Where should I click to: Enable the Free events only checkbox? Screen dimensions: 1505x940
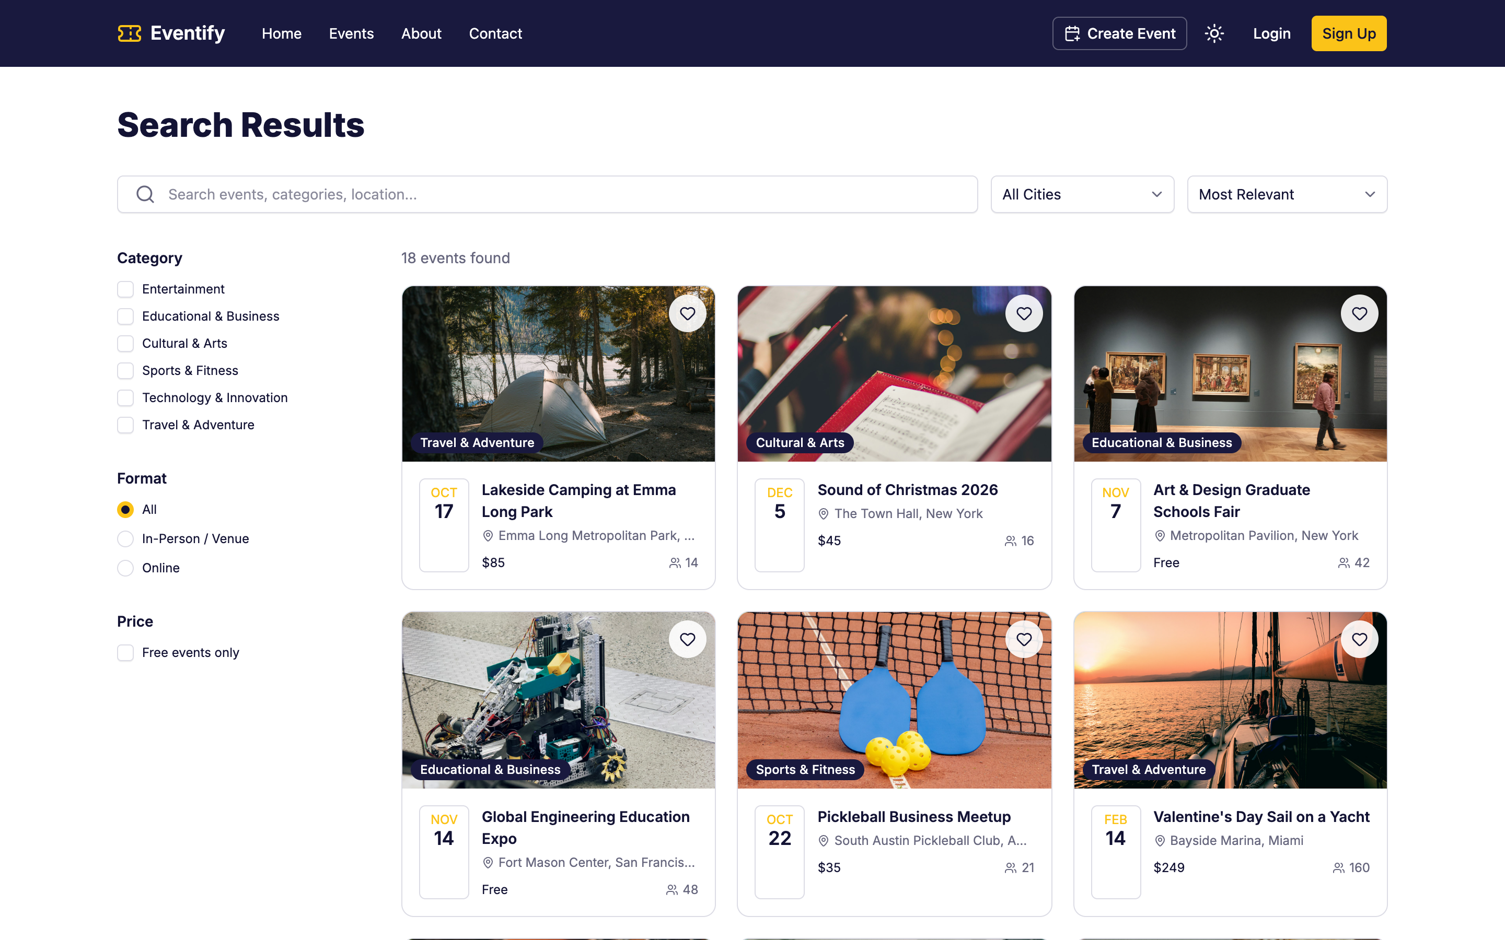125,653
